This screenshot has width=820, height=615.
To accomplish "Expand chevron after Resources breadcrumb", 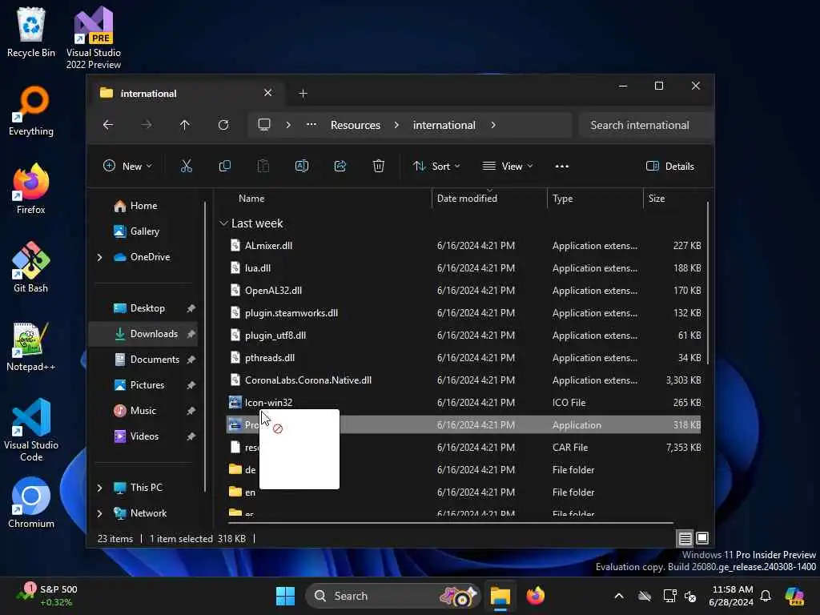I will [x=396, y=125].
